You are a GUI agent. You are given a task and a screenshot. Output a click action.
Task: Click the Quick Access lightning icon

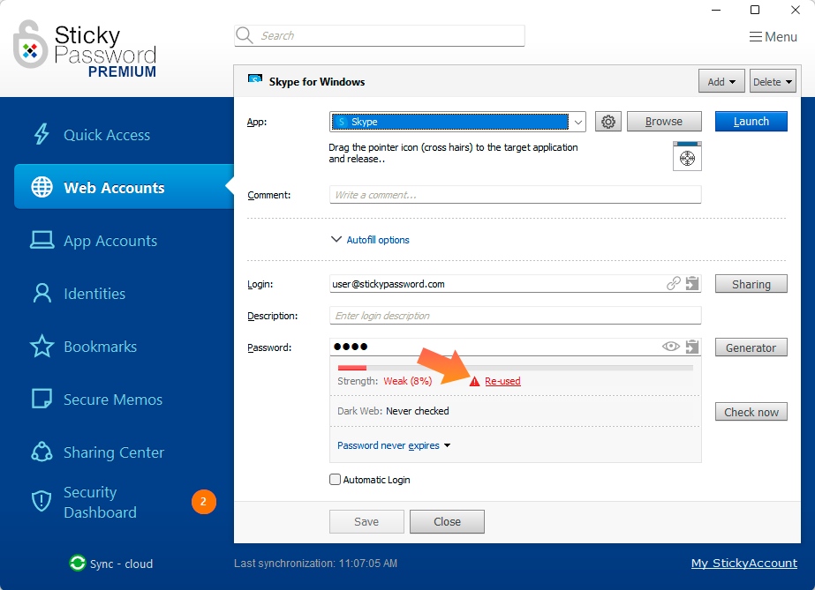click(42, 134)
